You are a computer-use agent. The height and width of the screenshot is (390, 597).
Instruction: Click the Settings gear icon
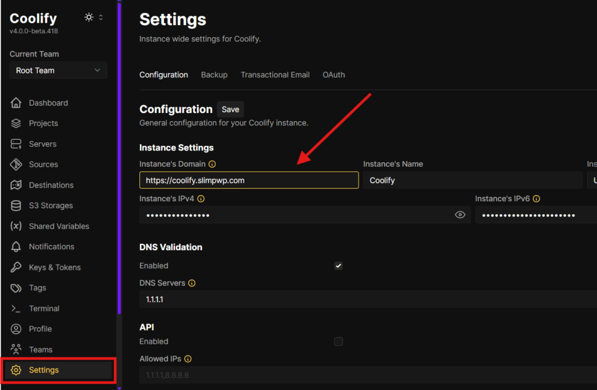pyautogui.click(x=16, y=370)
